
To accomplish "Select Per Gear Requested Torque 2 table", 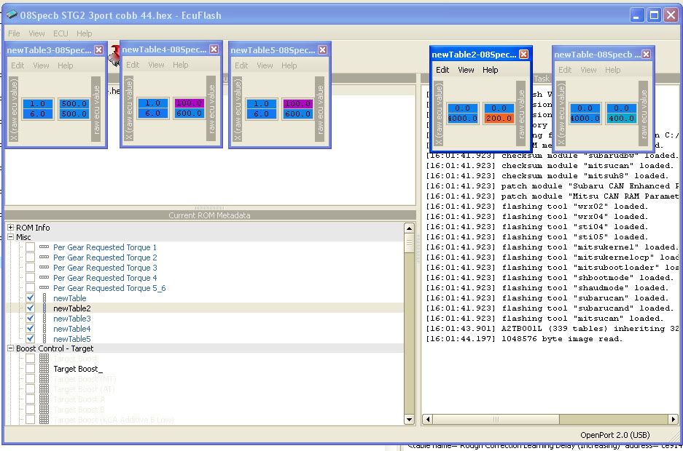I will (105, 258).
